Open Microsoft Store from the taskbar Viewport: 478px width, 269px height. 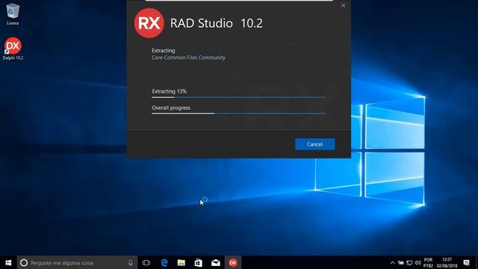point(199,262)
